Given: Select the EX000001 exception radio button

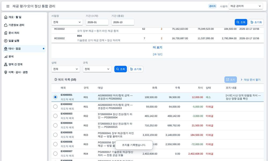Looking at the screenshot, I should click(55, 97).
